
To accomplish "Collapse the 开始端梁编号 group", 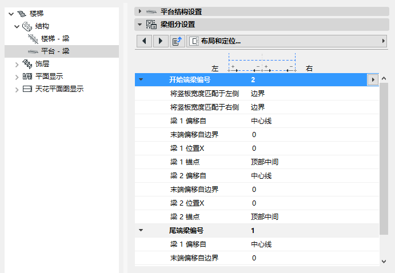I will 141,79.
